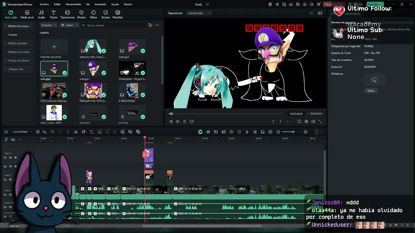Click the Editar button under Miniatura
Viewport: 415px width, 233px height.
point(371,91)
